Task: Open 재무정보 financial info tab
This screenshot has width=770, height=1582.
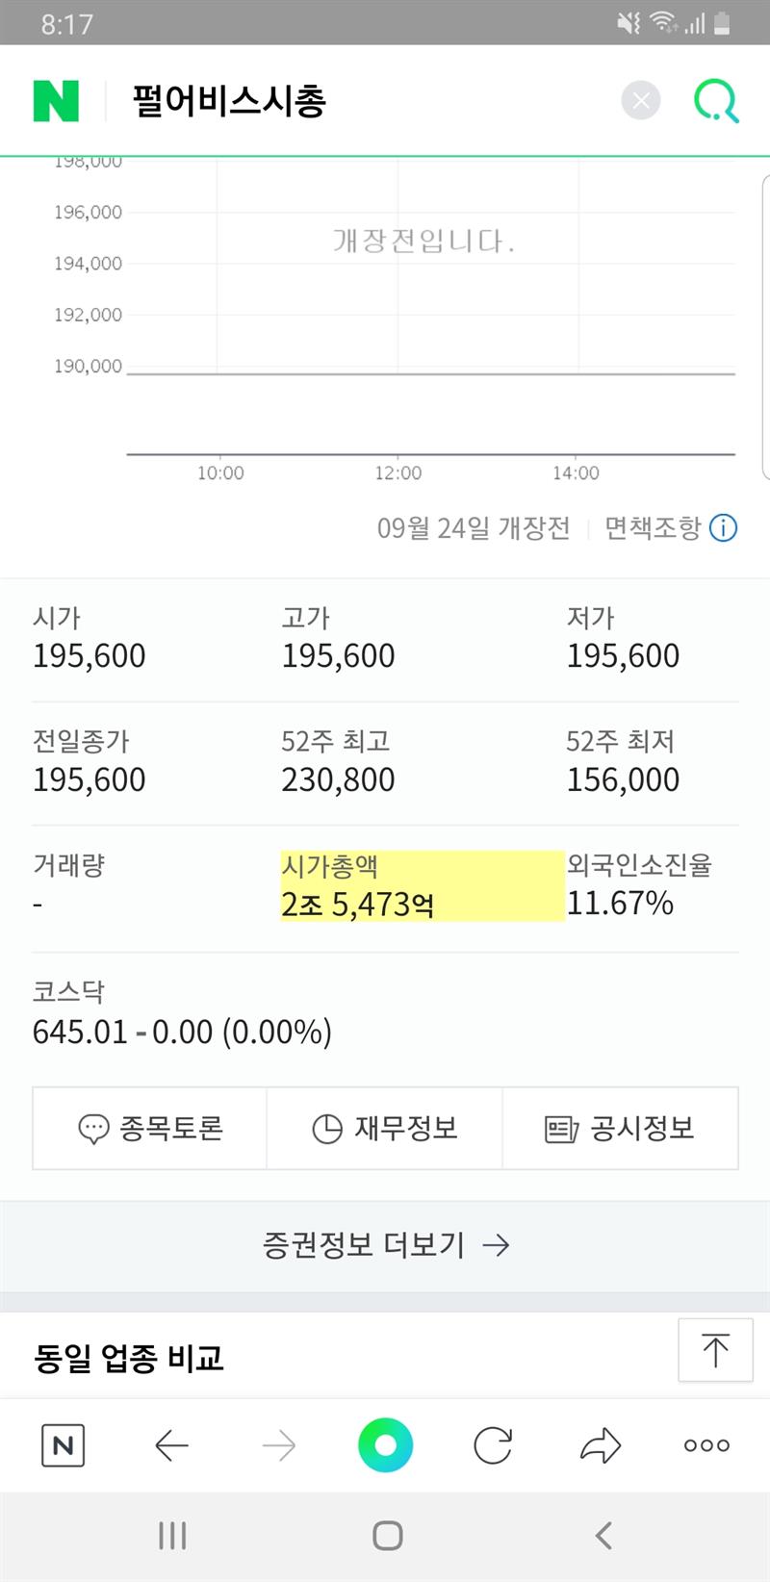Action: coord(385,1128)
